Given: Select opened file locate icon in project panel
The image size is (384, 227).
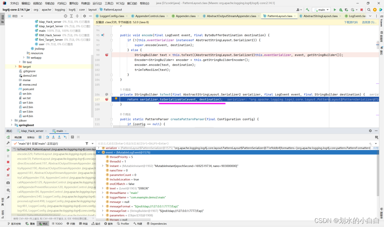Looking at the screenshot, I should (66, 16).
